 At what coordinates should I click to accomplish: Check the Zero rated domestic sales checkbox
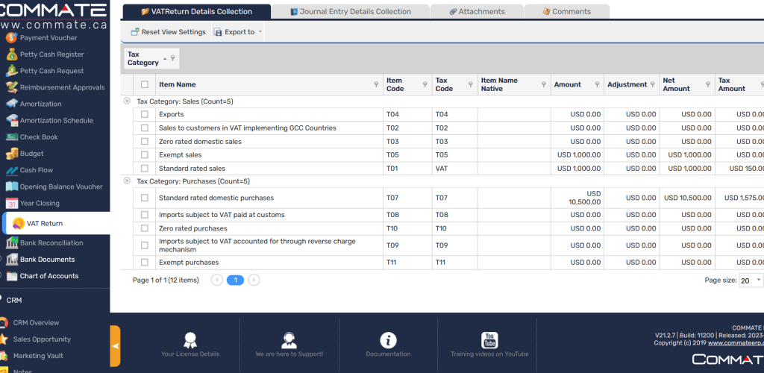144,142
